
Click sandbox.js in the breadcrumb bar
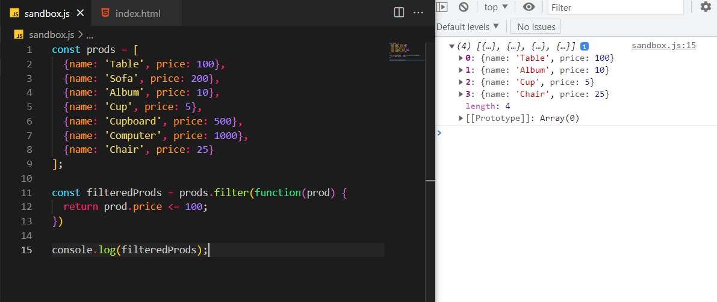tap(51, 35)
